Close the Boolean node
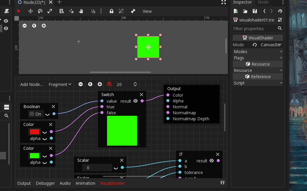The height and width of the screenshot is (191, 307). pos(53,107)
